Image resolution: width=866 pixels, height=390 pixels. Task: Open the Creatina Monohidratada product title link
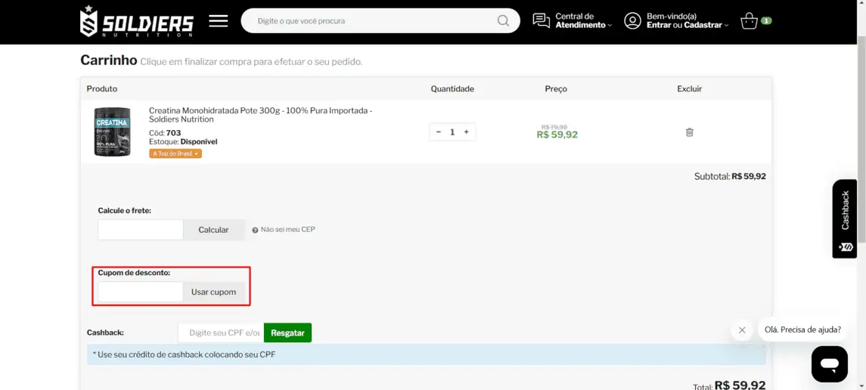point(261,115)
